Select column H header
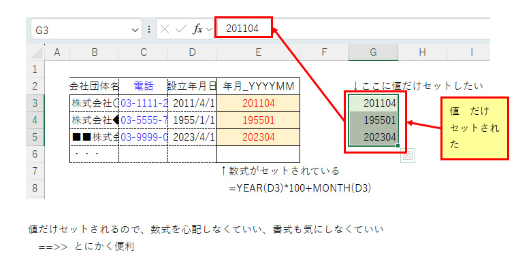Image resolution: width=516 pixels, height=265 pixels. 422,52
